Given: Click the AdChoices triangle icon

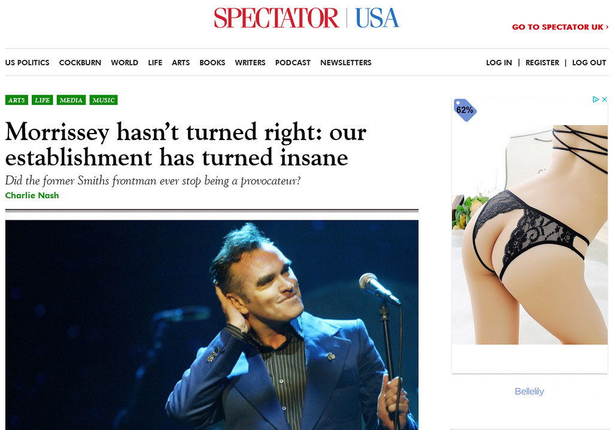Looking at the screenshot, I should pyautogui.click(x=596, y=99).
